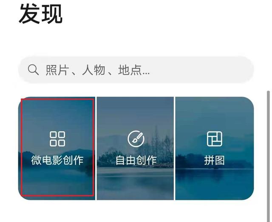Click the magnifying glass search icon
This screenshot has width=272, height=222.
tap(33, 70)
